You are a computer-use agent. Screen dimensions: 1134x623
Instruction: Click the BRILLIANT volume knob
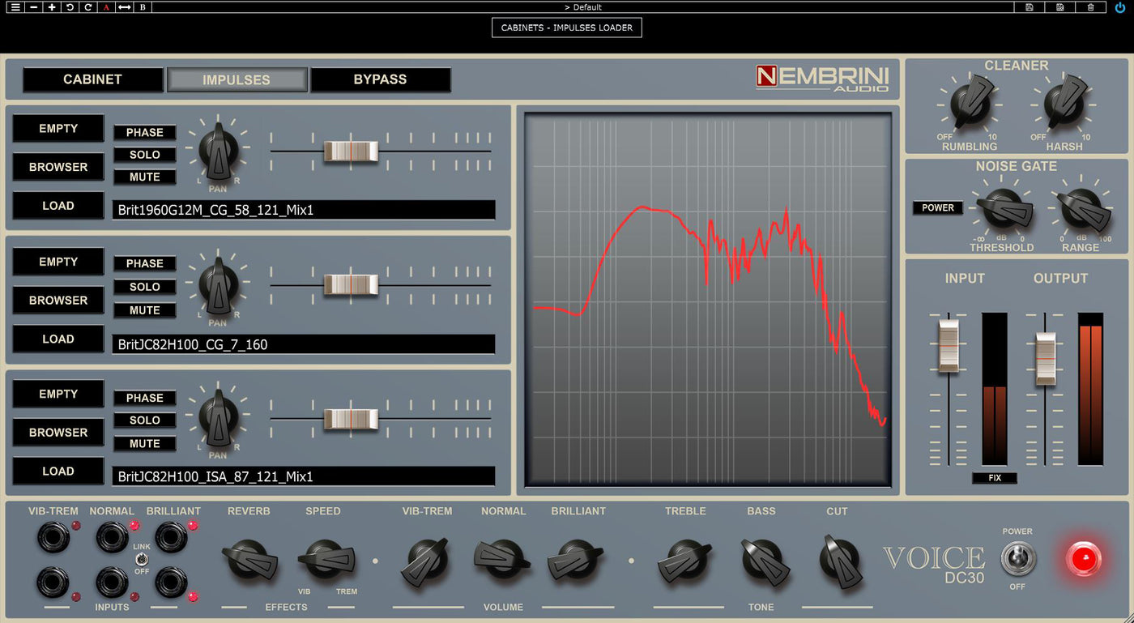[574, 560]
